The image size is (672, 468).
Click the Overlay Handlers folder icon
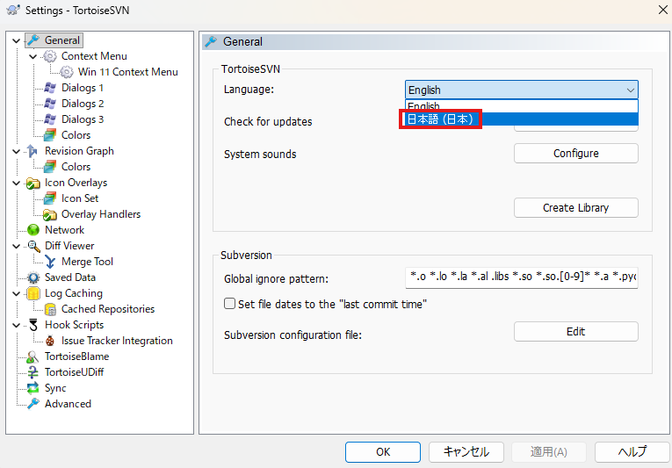point(50,214)
